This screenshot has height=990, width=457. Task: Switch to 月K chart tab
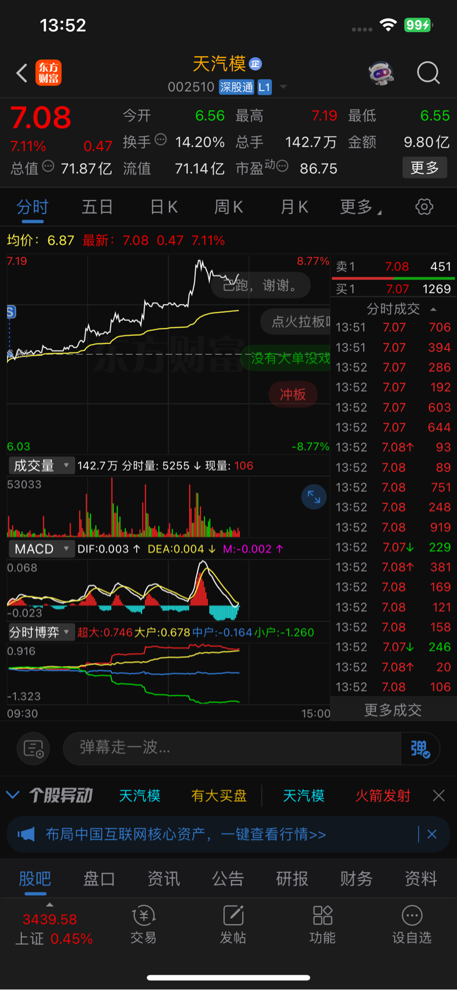tap(294, 207)
